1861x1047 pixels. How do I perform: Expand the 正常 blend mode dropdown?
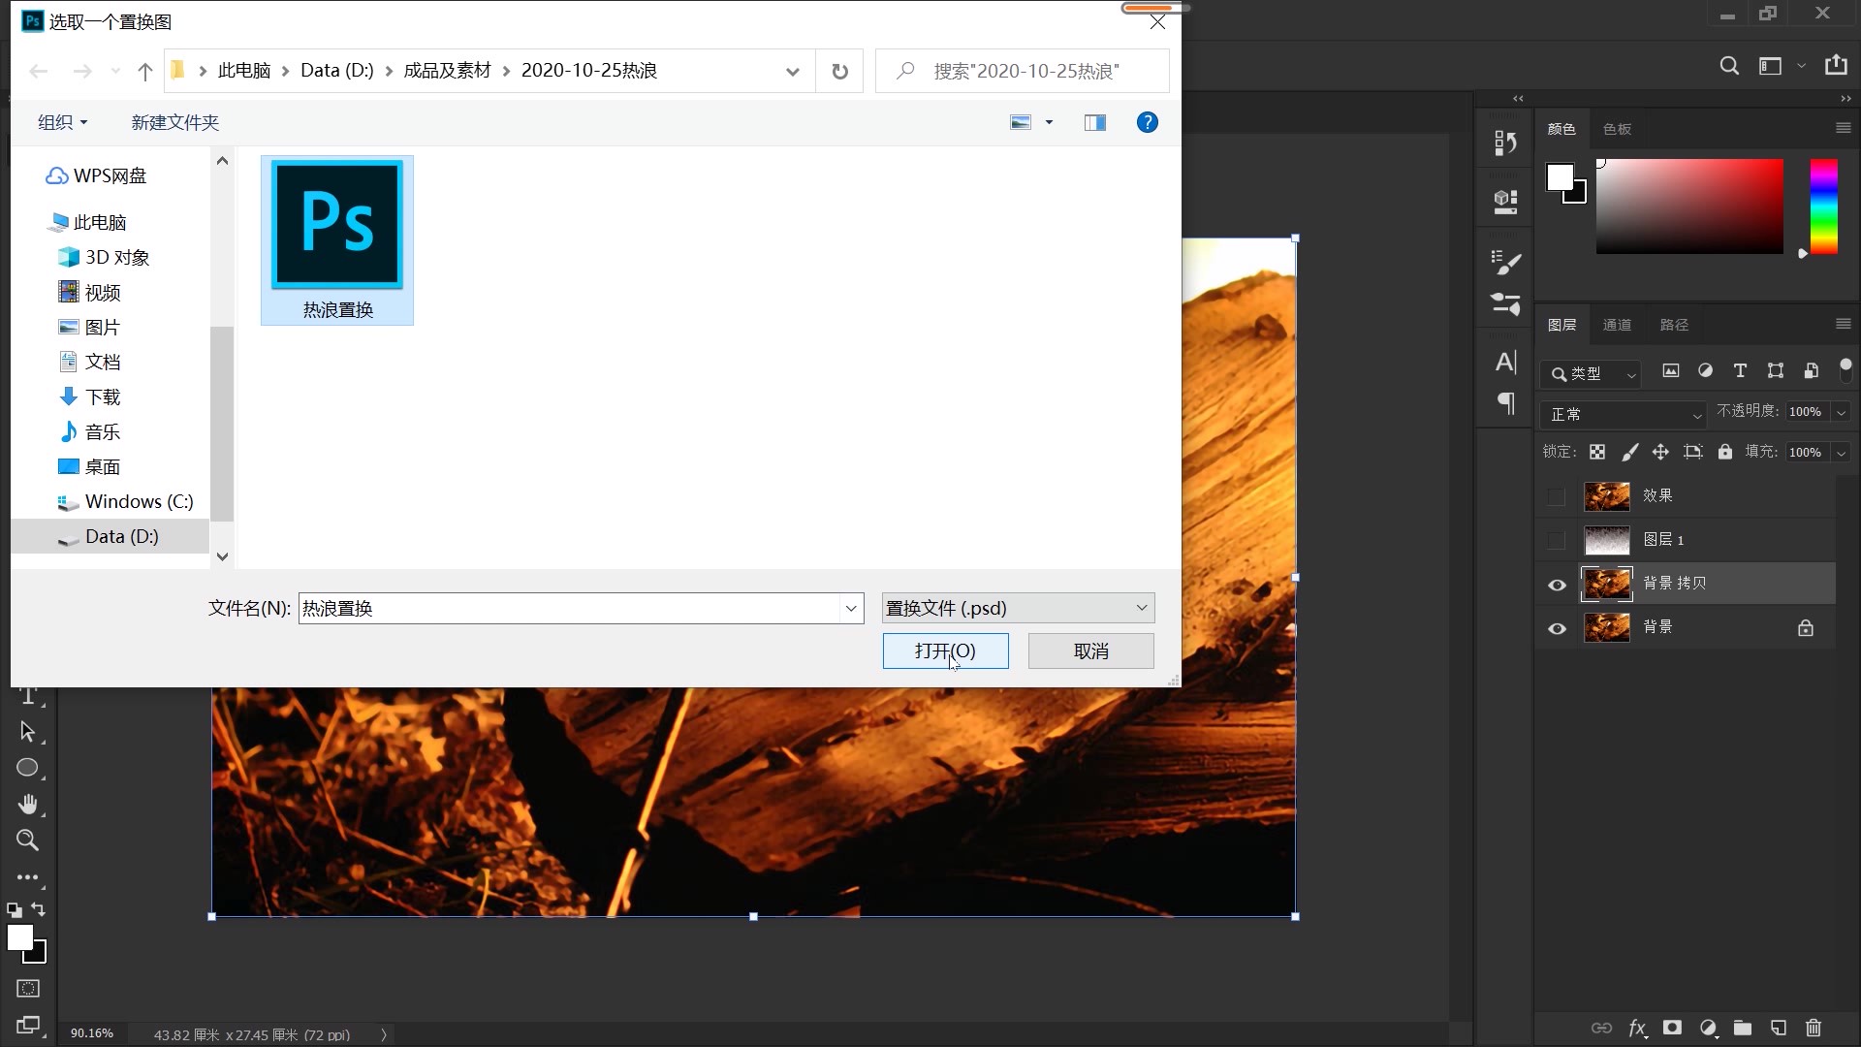pos(1623,414)
